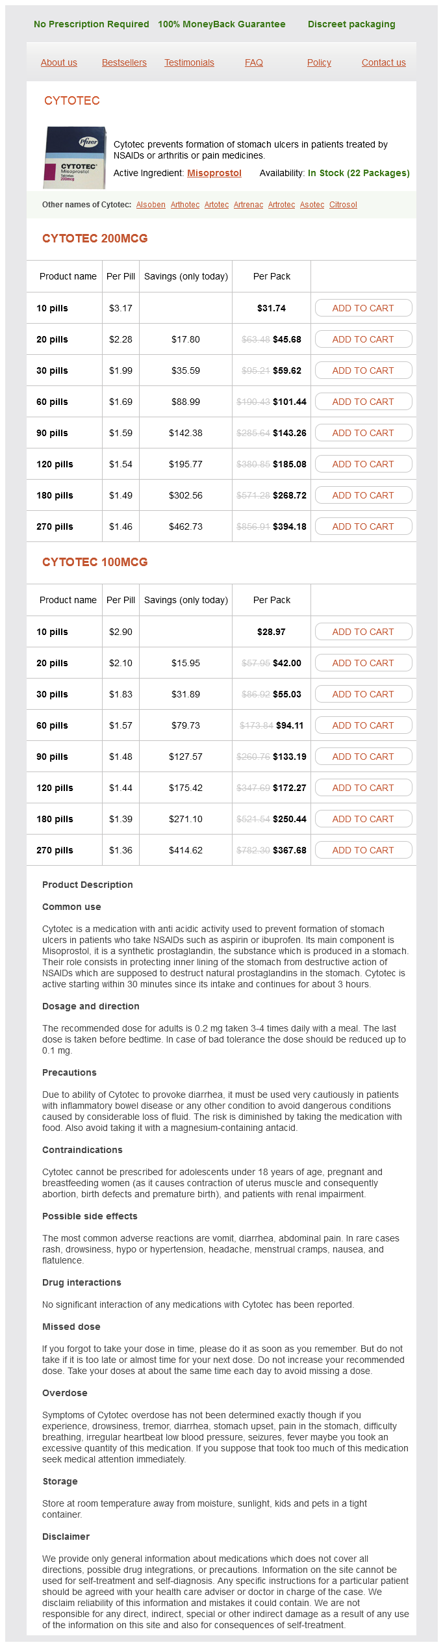This screenshot has width=443, height=1647.
Task: Add 180 pills of Cytotec 100mcg to cart
Action: [363, 819]
